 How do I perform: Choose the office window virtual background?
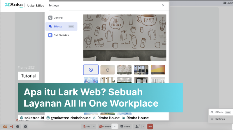(x=141, y=70)
